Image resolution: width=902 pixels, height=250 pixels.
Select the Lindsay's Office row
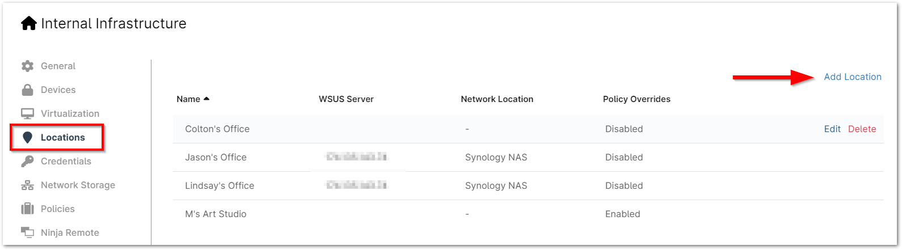[220, 186]
